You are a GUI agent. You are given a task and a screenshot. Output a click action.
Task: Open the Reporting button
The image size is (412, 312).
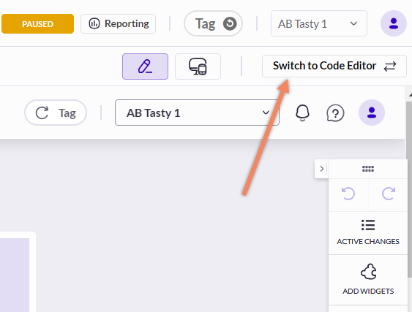tap(118, 23)
